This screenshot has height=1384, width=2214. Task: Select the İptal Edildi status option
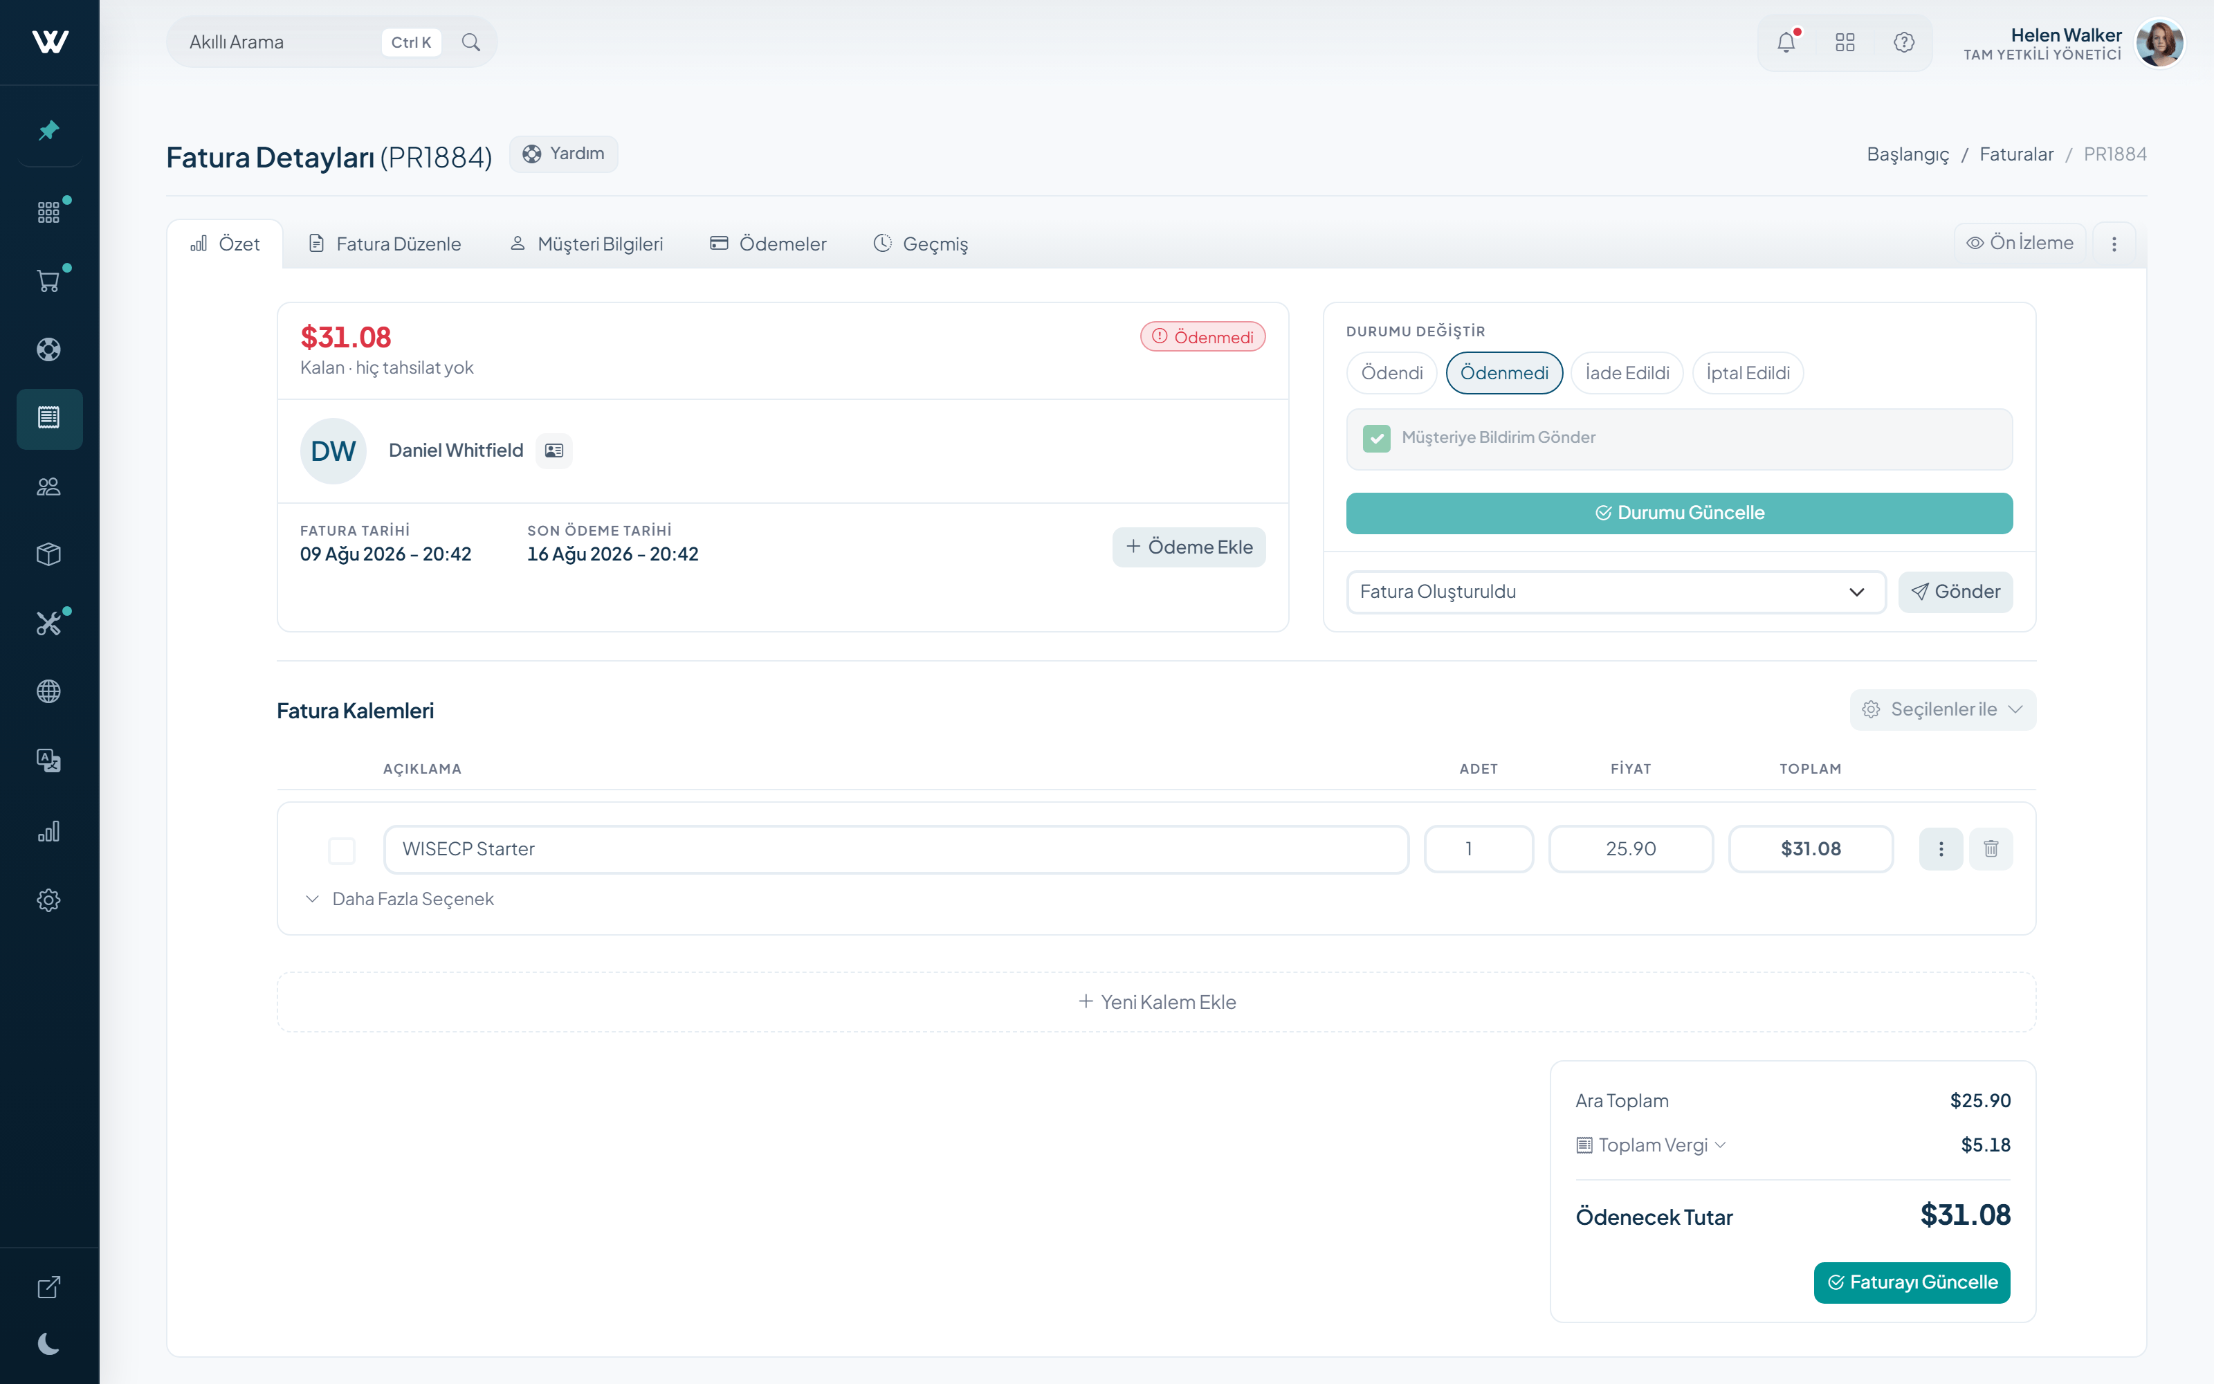point(1748,374)
